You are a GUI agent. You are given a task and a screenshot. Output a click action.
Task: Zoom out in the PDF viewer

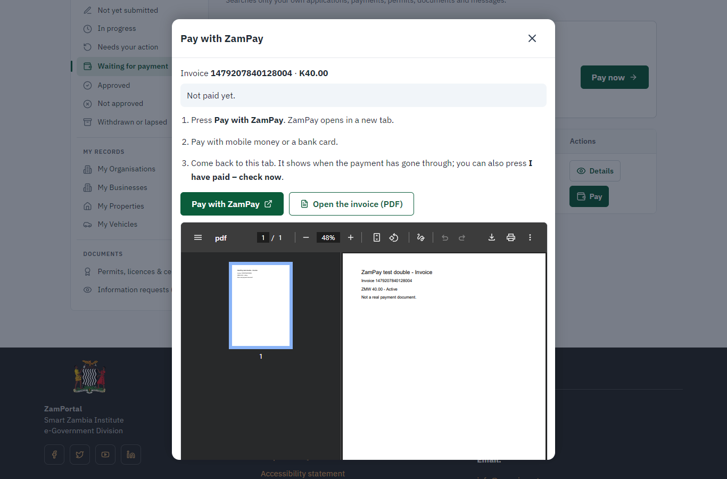tap(306, 237)
